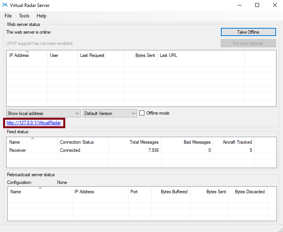Sort feeds by Name column header
Screen dimensions: 283x232
(32, 142)
